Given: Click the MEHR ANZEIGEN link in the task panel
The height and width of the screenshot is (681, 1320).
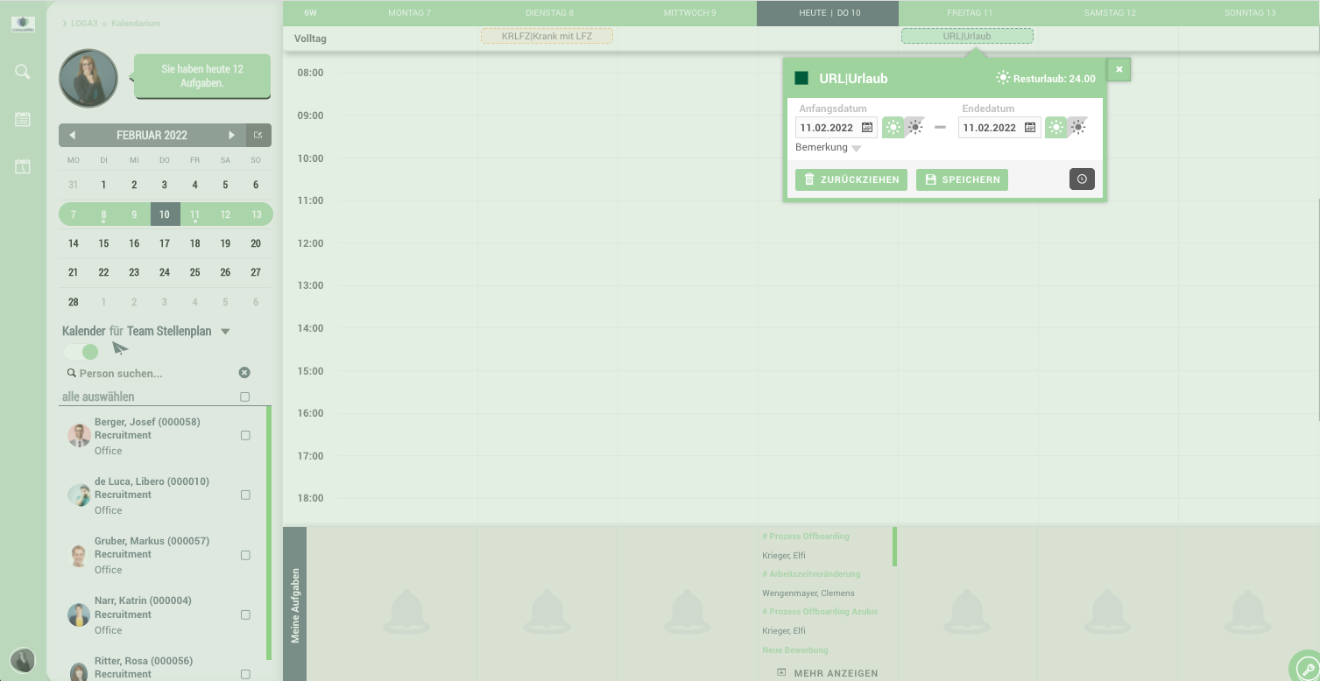Looking at the screenshot, I should pos(827,672).
